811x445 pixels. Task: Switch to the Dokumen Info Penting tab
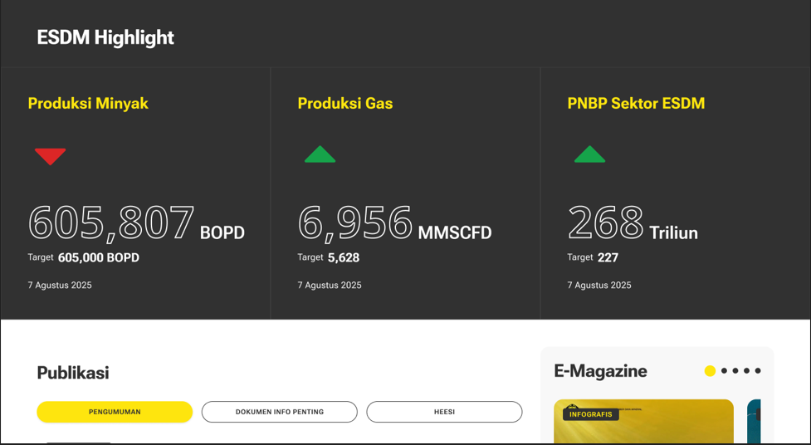279,412
